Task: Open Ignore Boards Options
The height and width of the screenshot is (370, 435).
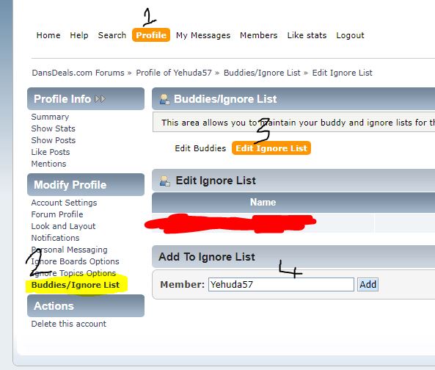Action: (75, 261)
